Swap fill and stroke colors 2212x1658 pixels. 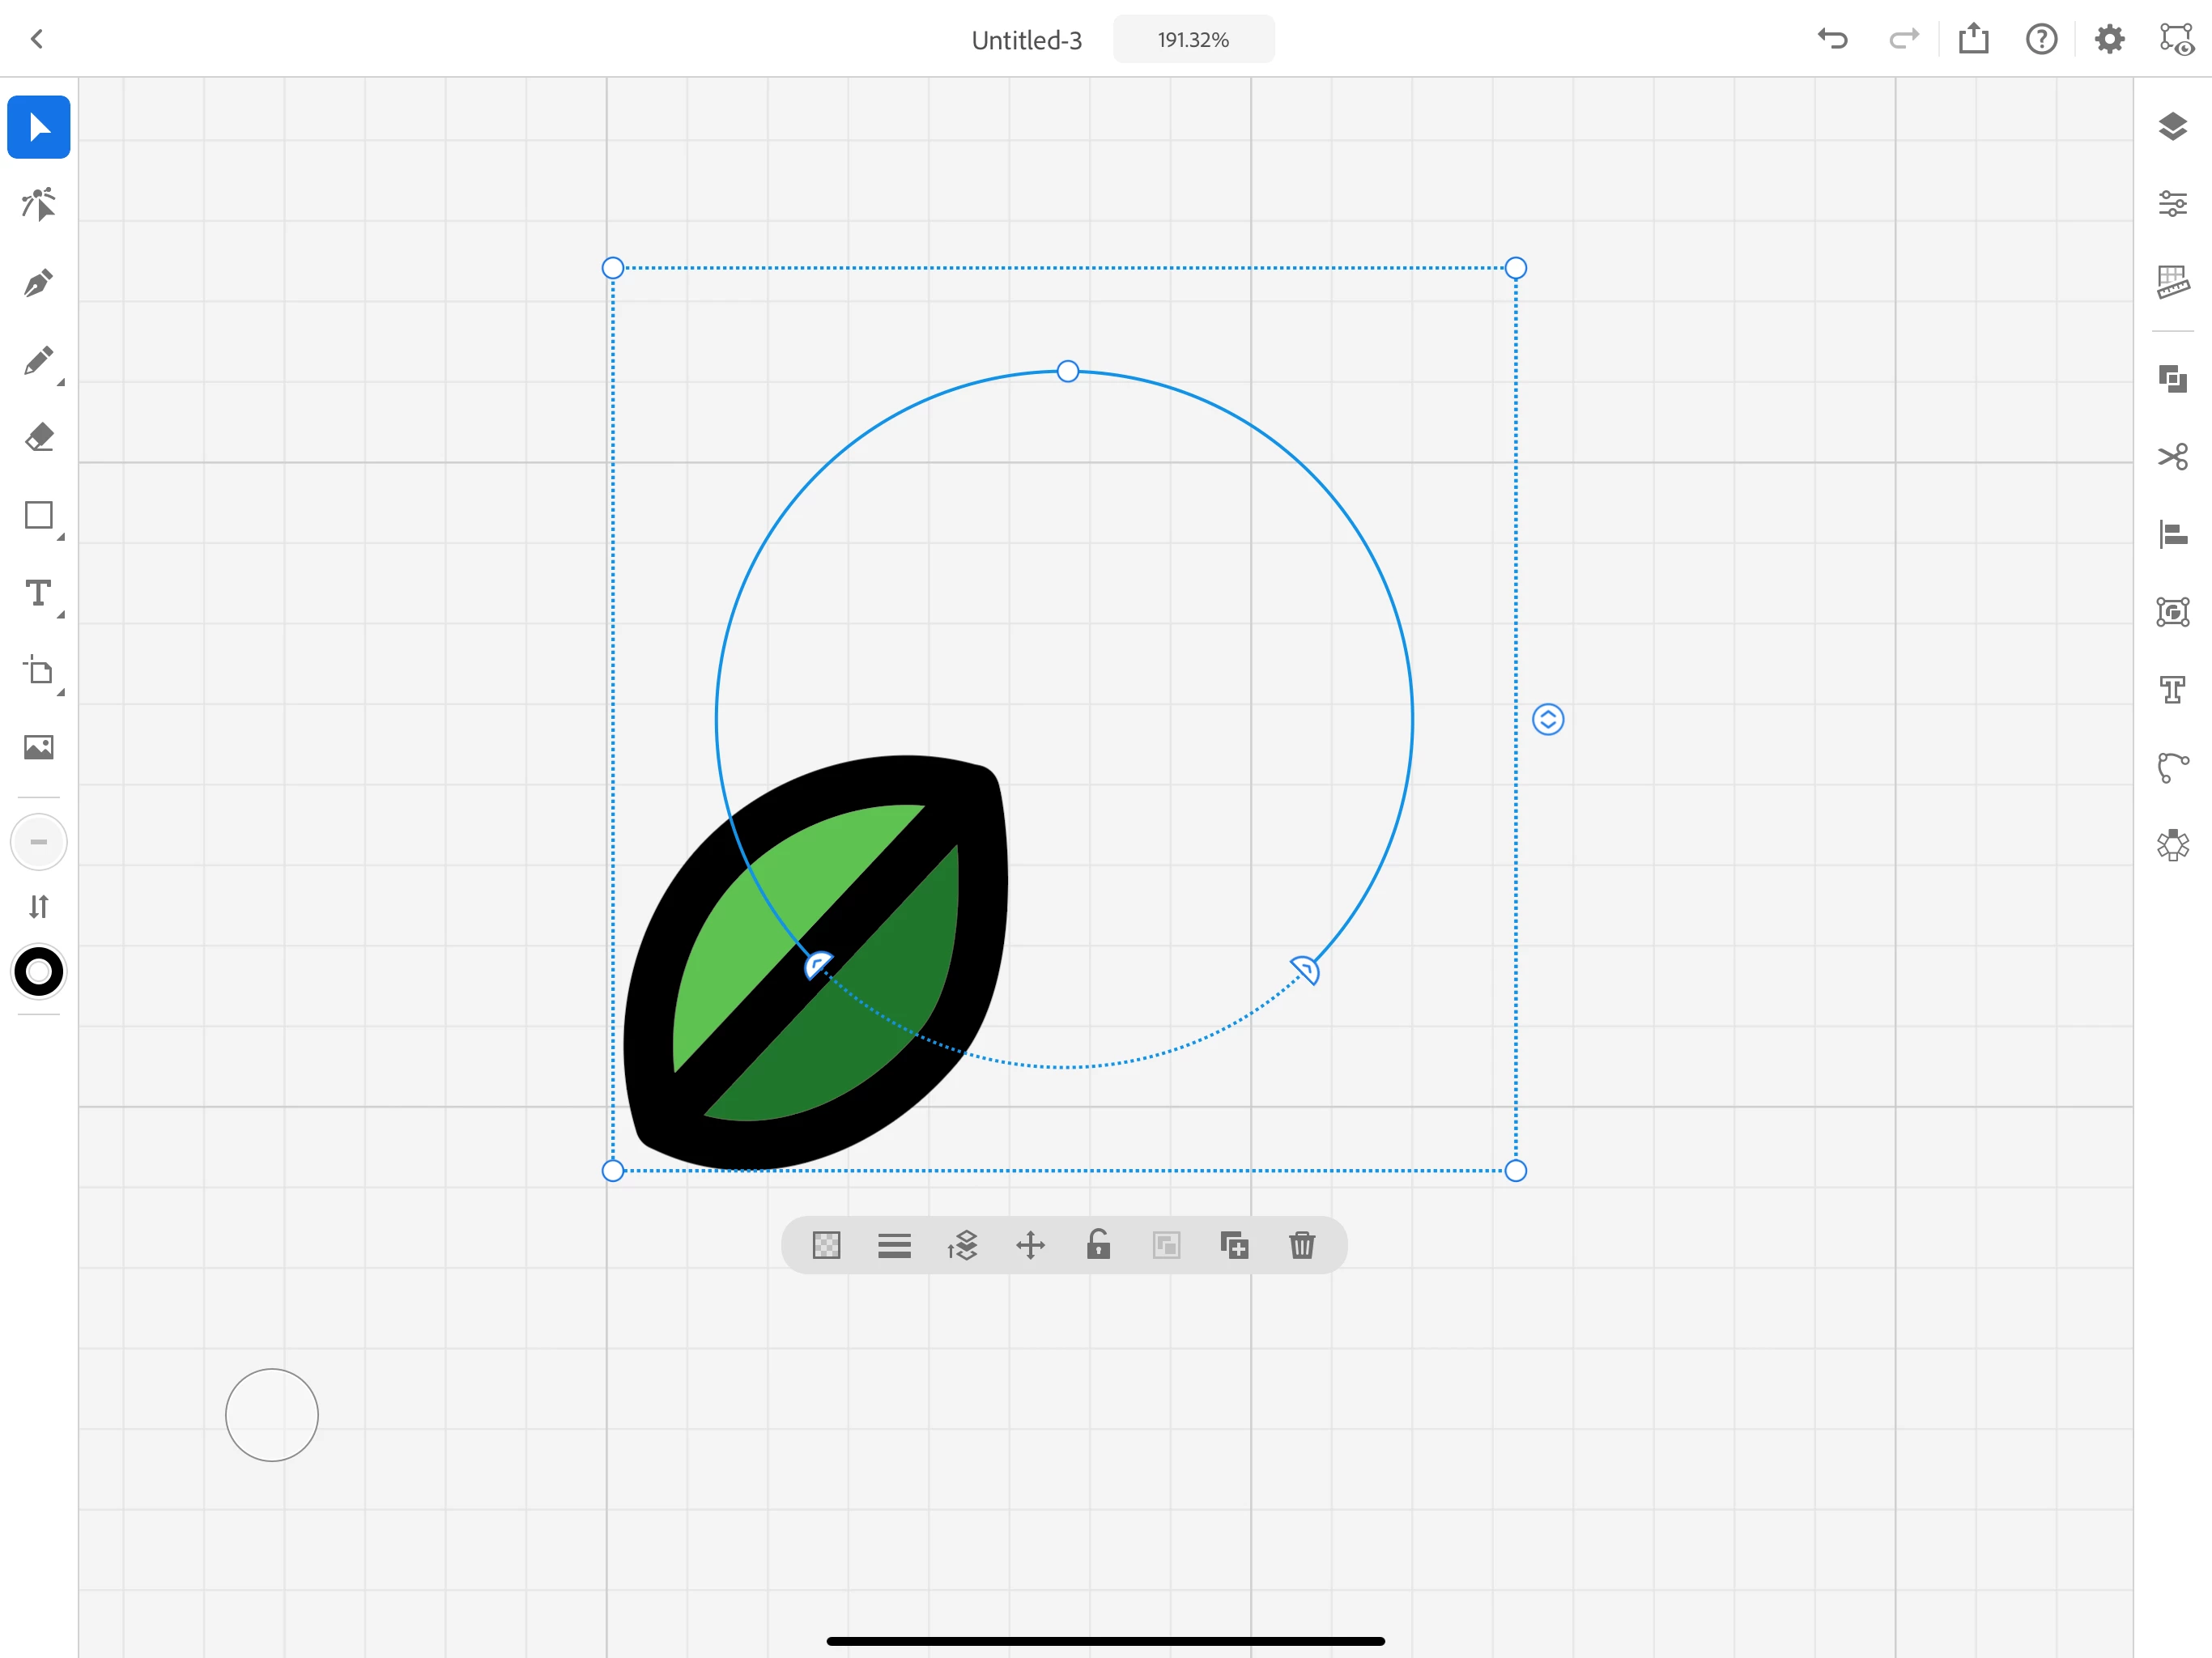point(38,907)
